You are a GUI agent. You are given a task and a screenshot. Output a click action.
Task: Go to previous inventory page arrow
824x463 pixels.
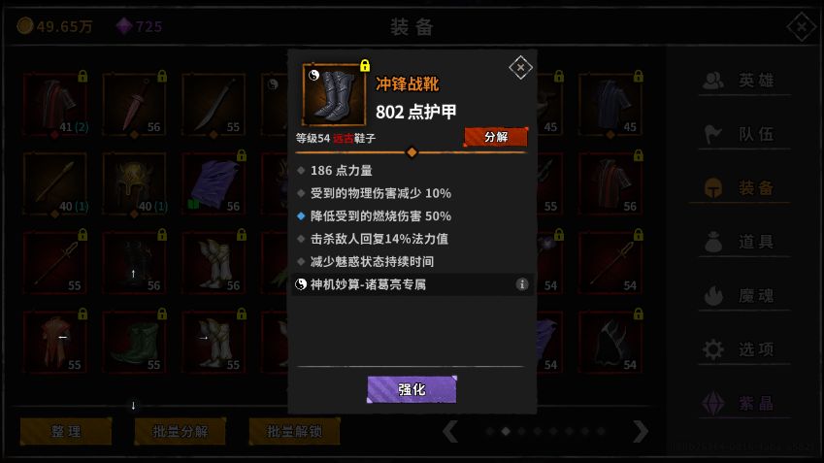(449, 432)
